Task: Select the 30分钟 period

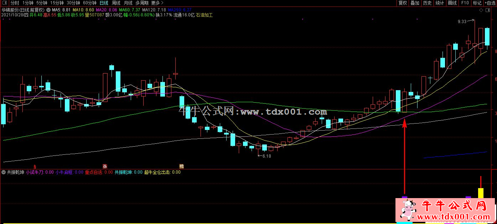Action: (x=73, y=3)
